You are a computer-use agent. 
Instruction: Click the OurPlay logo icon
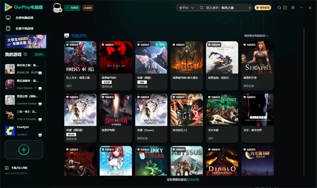[x=8, y=7]
